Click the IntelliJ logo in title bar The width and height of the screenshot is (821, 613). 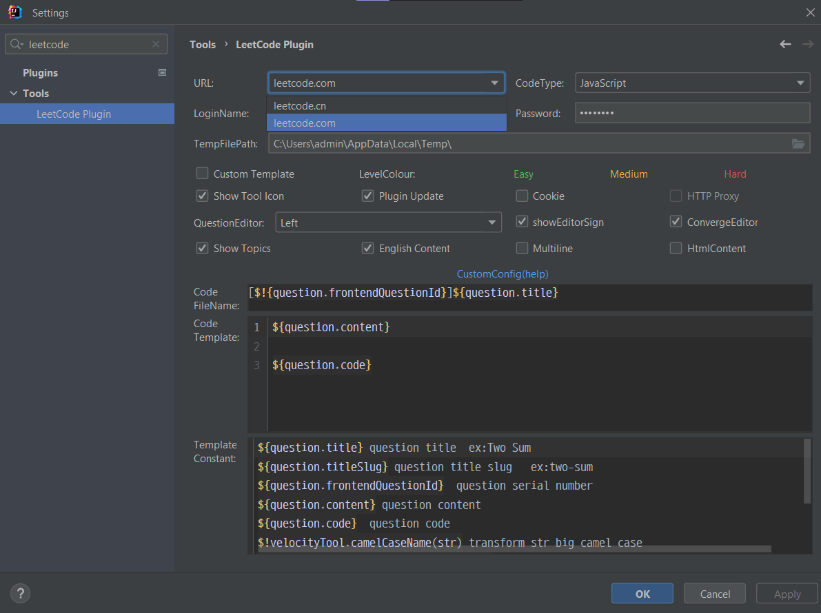pos(15,12)
